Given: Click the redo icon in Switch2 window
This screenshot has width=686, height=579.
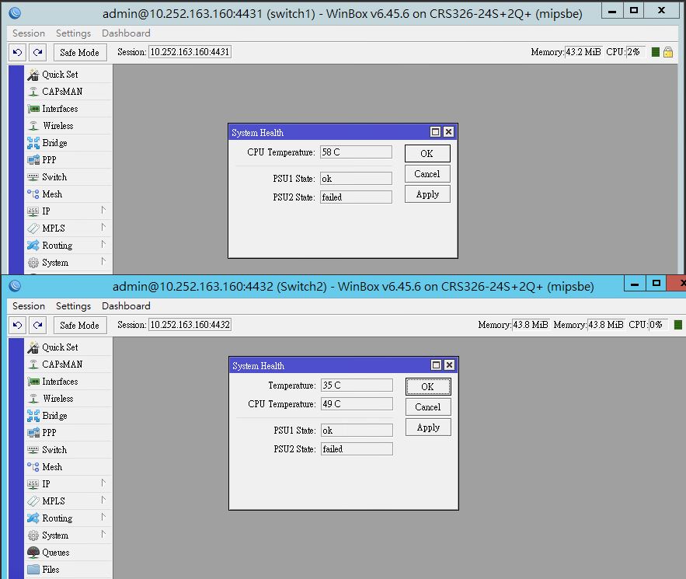Looking at the screenshot, I should tap(37, 325).
